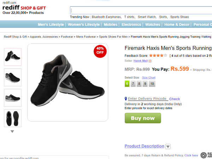Viewport: 212px width, 159px height.
Task: Open the Men's Lifestyle menu
Action: [51, 25]
